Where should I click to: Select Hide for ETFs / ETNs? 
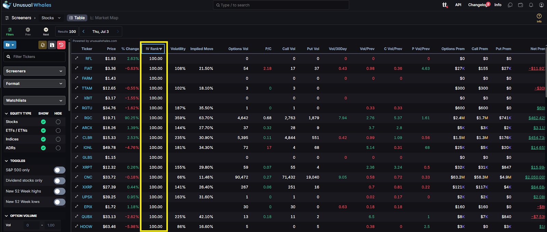pyautogui.click(x=58, y=131)
